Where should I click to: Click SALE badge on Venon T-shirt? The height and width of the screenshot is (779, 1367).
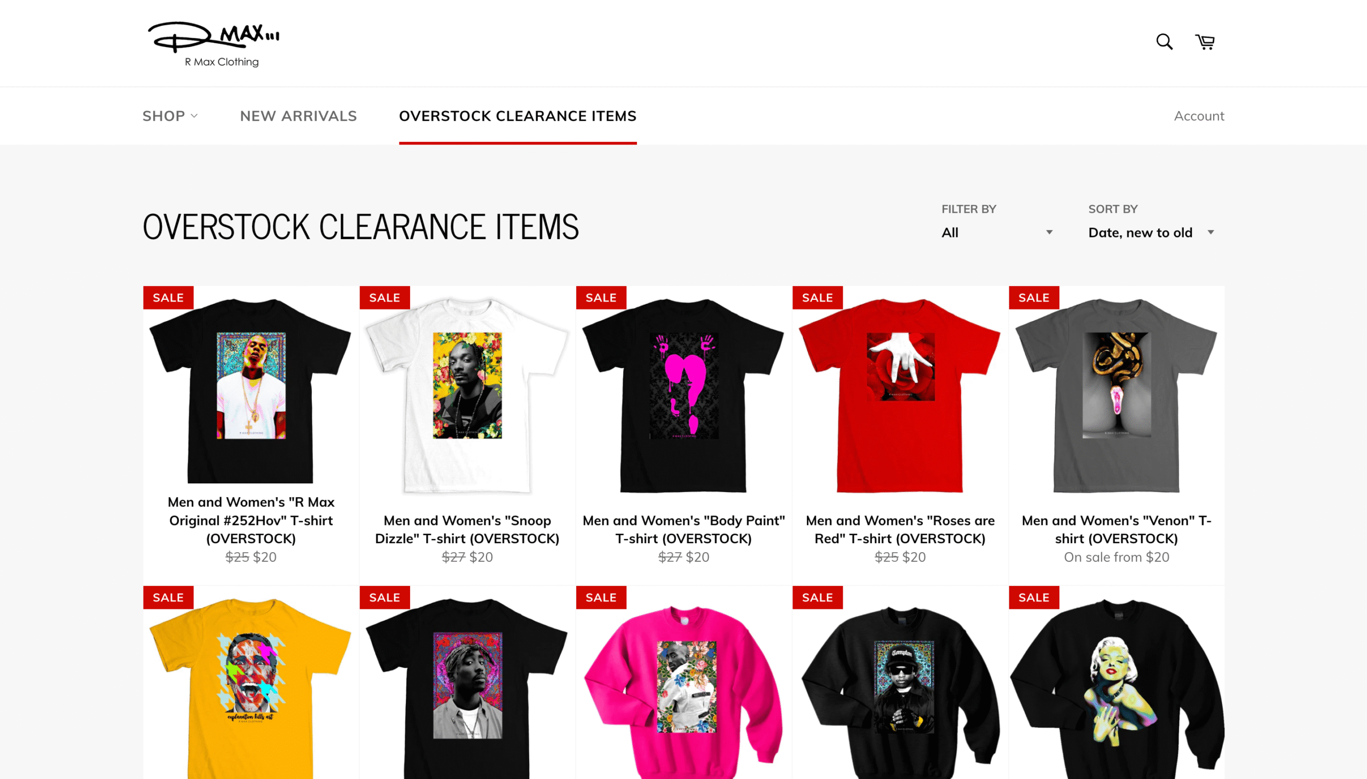pyautogui.click(x=1033, y=298)
